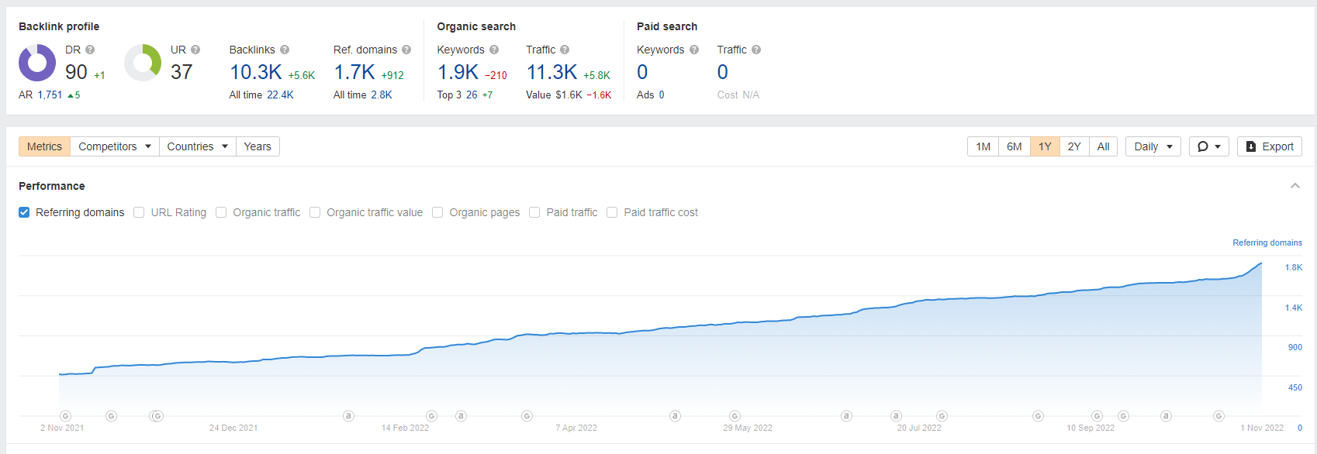Click the Backlinks help question mark icon
Viewport: 1317px width, 454px height.
285,50
